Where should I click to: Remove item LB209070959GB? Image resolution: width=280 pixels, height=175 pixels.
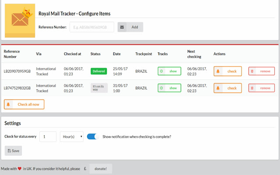262,71
